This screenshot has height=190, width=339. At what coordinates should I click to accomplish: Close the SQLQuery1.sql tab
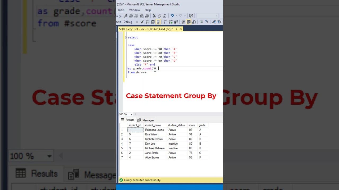[181, 29]
